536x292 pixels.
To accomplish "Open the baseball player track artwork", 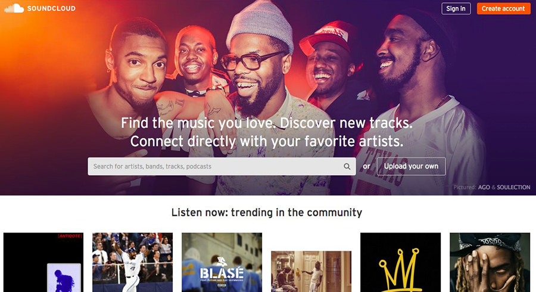I will [x=133, y=262].
